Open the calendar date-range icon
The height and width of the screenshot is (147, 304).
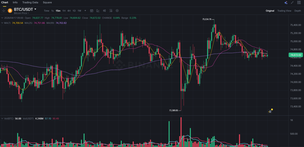click(91, 11)
